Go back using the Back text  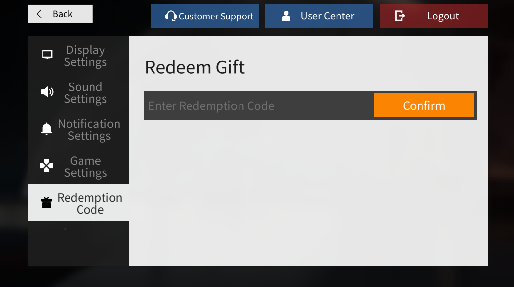pos(63,14)
